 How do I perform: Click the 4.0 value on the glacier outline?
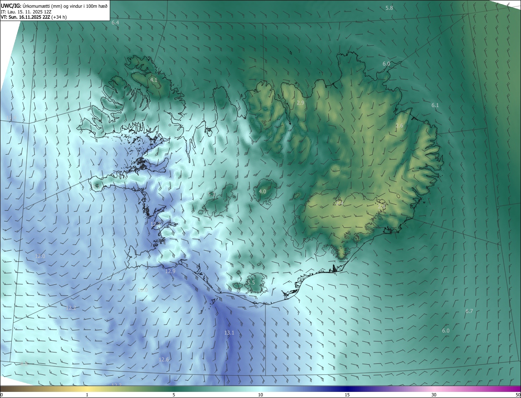click(x=263, y=191)
